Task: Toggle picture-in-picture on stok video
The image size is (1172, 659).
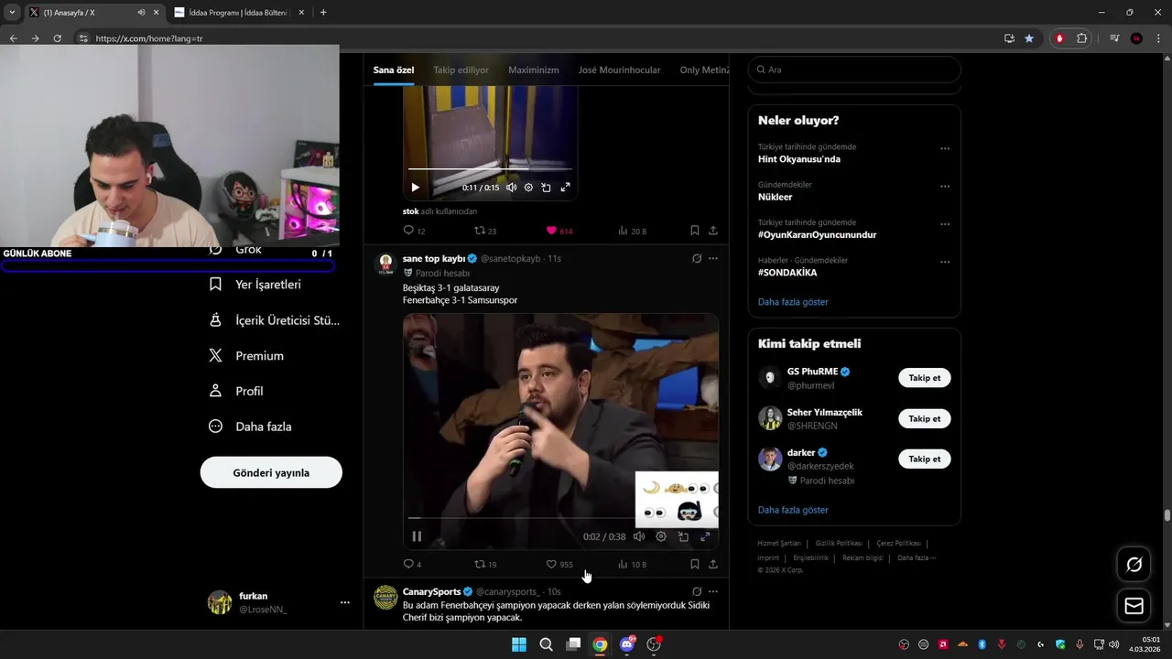Action: click(x=546, y=187)
